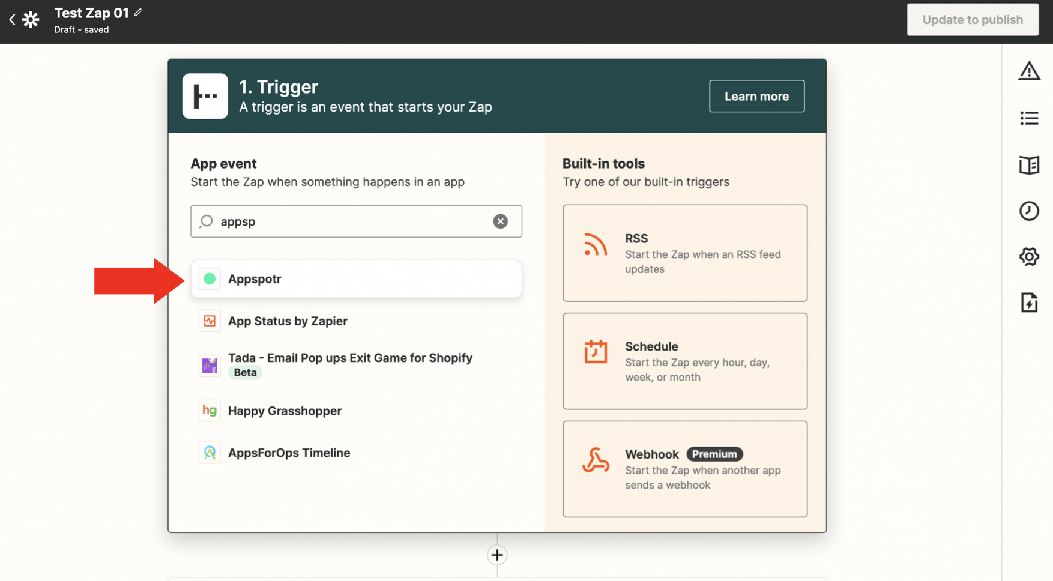
Task: Click the Appspotr green circle icon
Action: (x=210, y=279)
